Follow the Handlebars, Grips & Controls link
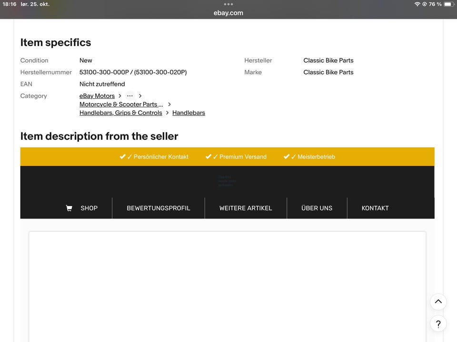The width and height of the screenshot is (457, 342). pos(120,113)
